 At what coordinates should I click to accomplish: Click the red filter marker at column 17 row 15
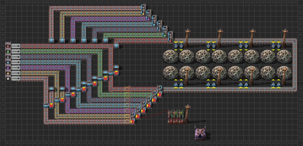click(94, 84)
